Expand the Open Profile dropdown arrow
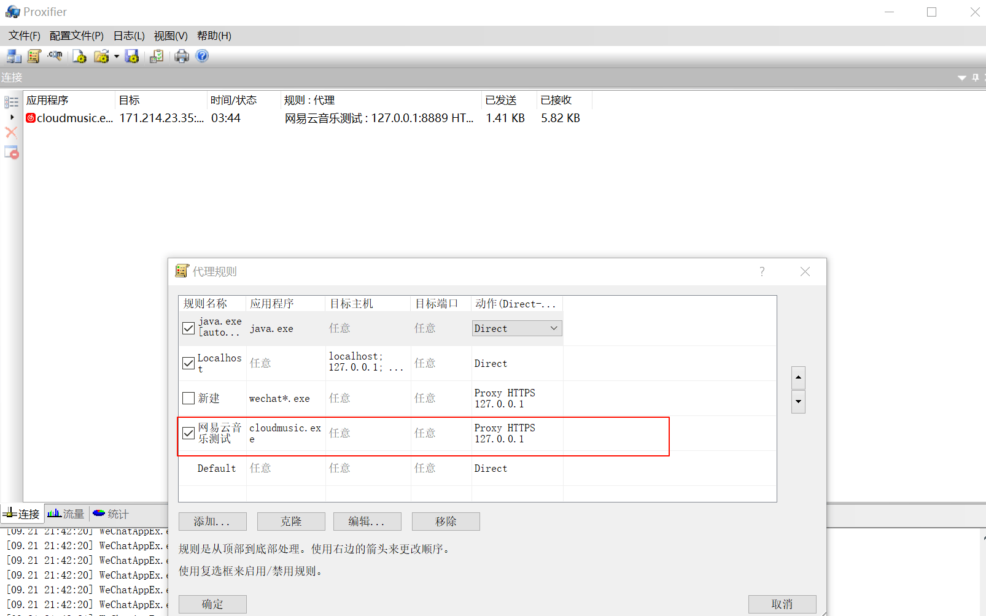The height and width of the screenshot is (616, 986). click(x=116, y=56)
